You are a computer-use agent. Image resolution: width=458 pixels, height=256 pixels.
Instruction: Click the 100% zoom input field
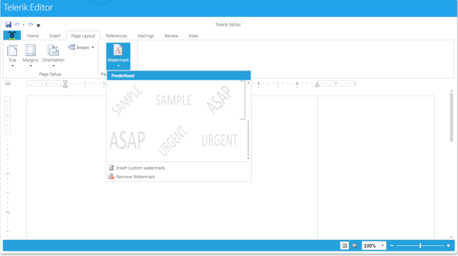370,246
